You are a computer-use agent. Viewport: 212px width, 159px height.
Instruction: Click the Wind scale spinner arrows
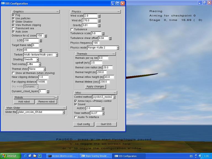click(x=99, y=16)
